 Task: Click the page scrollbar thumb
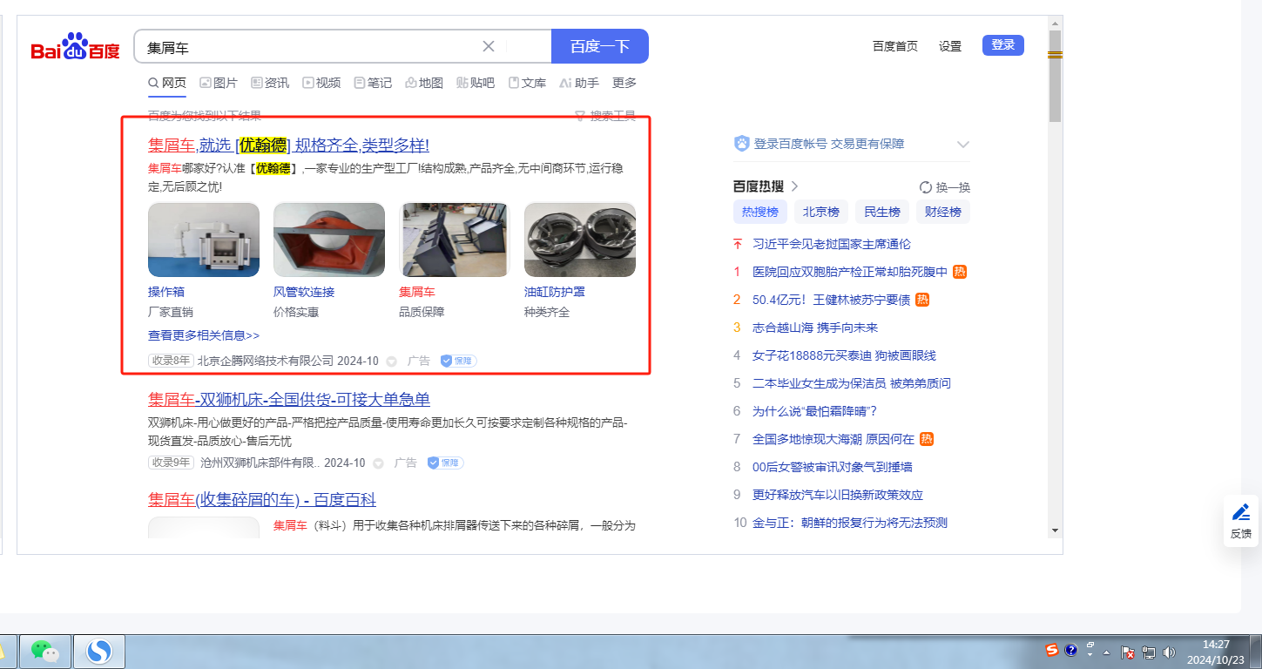click(1055, 76)
